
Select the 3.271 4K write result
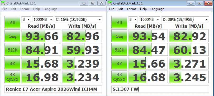point(189,63)
